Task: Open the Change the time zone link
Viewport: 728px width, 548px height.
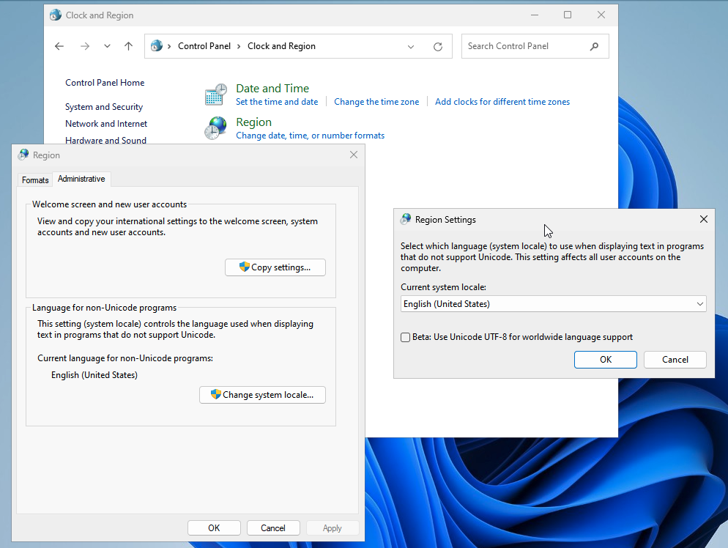Action: 376,102
